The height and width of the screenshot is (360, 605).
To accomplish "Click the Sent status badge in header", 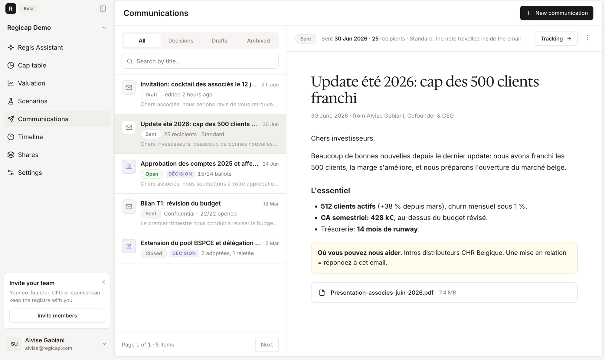I will coord(306,39).
